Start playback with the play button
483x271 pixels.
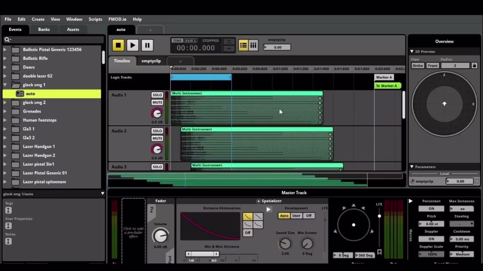[x=132, y=45]
